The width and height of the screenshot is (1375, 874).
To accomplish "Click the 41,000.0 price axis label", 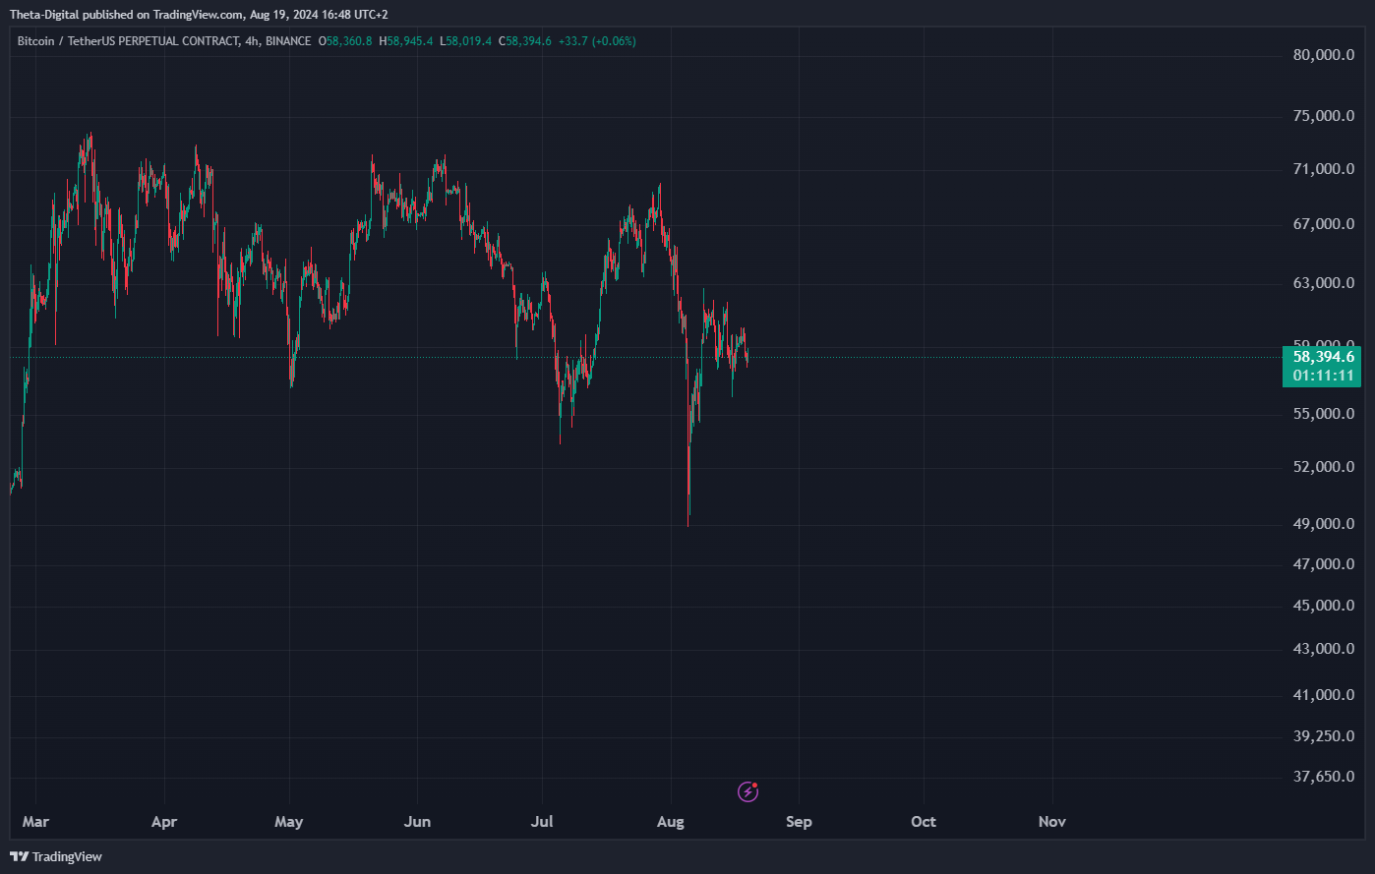I will (1323, 695).
